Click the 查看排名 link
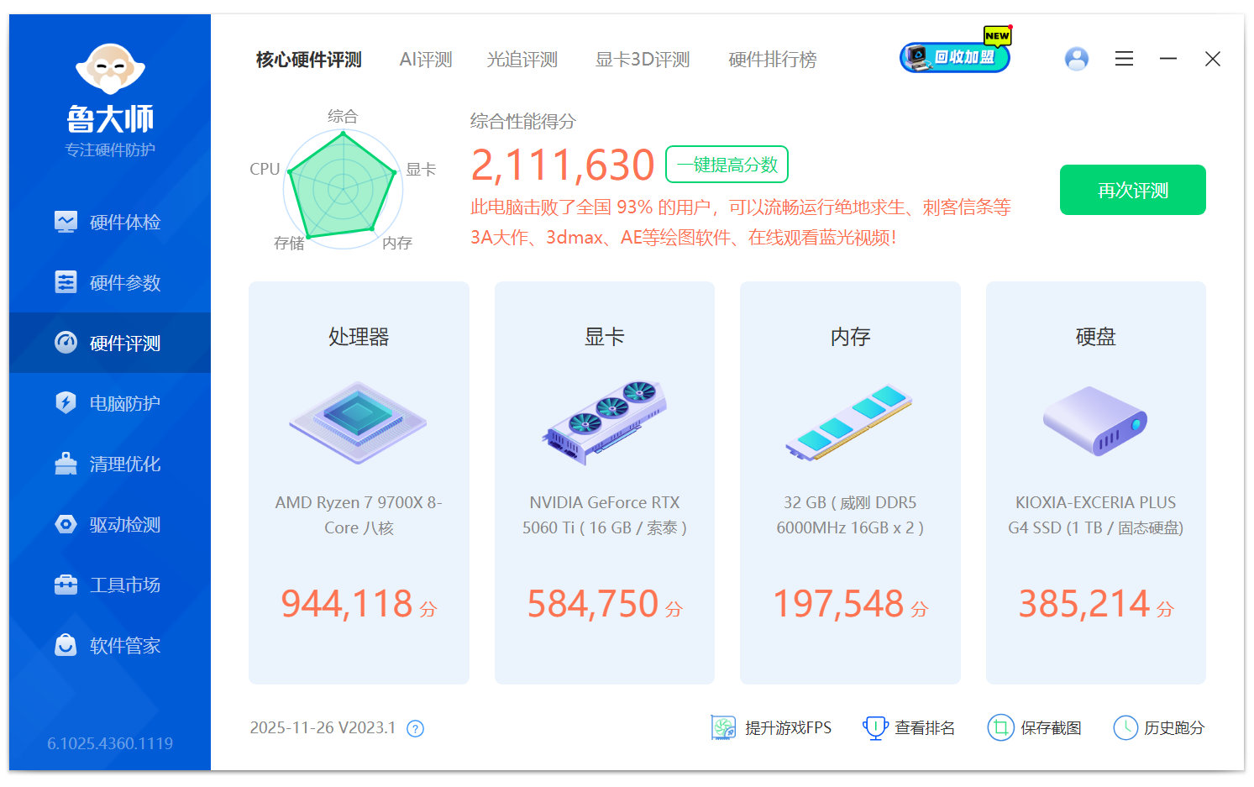 pyautogui.click(x=909, y=727)
